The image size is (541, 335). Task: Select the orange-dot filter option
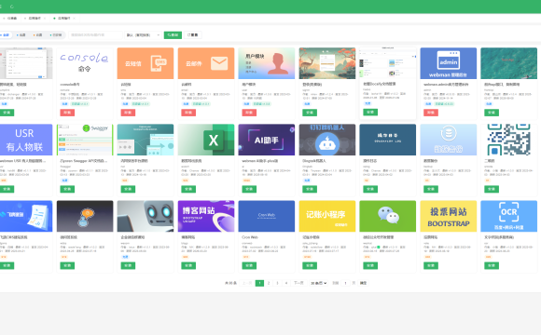38,34
